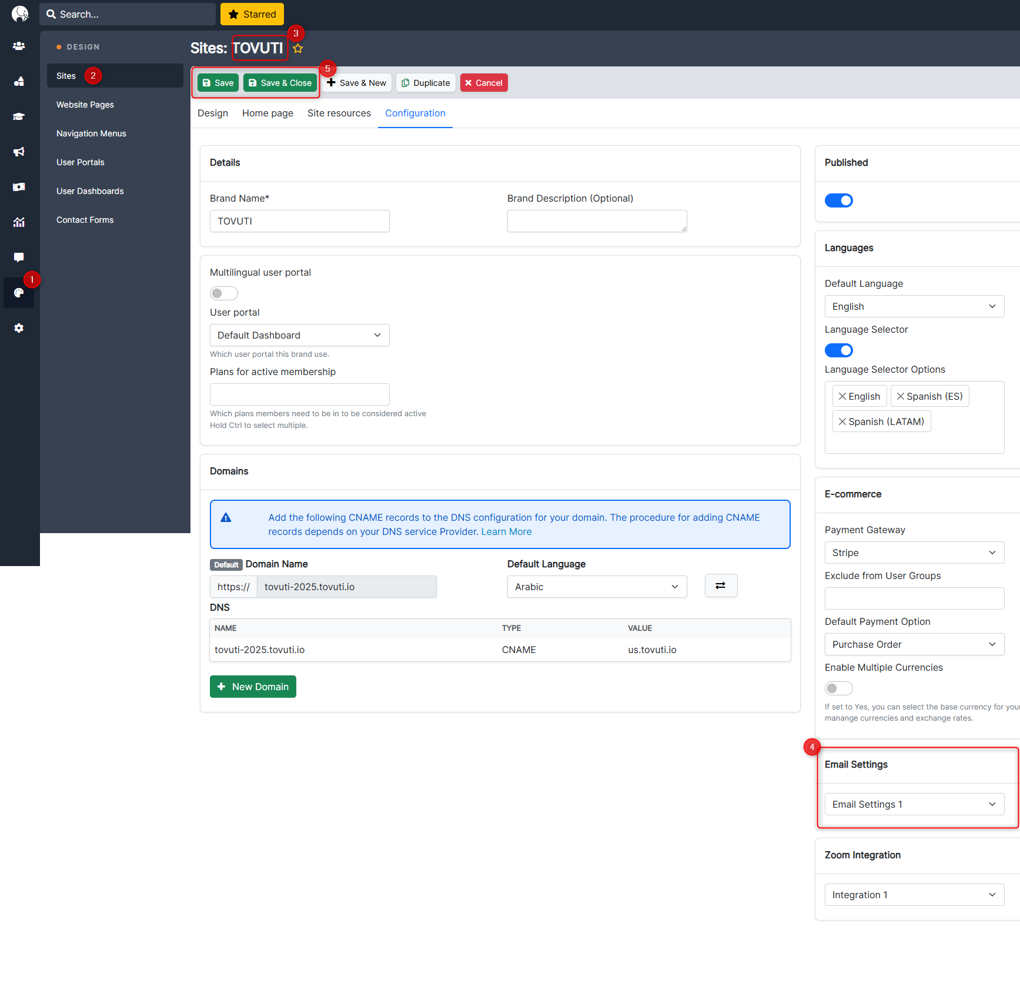This screenshot has height=984, width=1020.
Task: Open Website Pages menu item
Action: coord(85,105)
